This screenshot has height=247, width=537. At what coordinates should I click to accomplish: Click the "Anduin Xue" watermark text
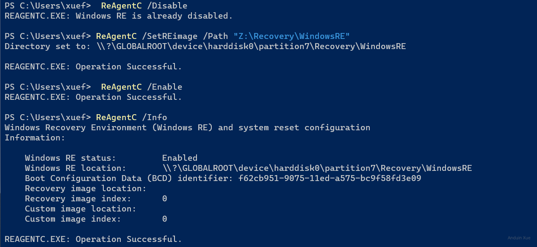(519, 238)
